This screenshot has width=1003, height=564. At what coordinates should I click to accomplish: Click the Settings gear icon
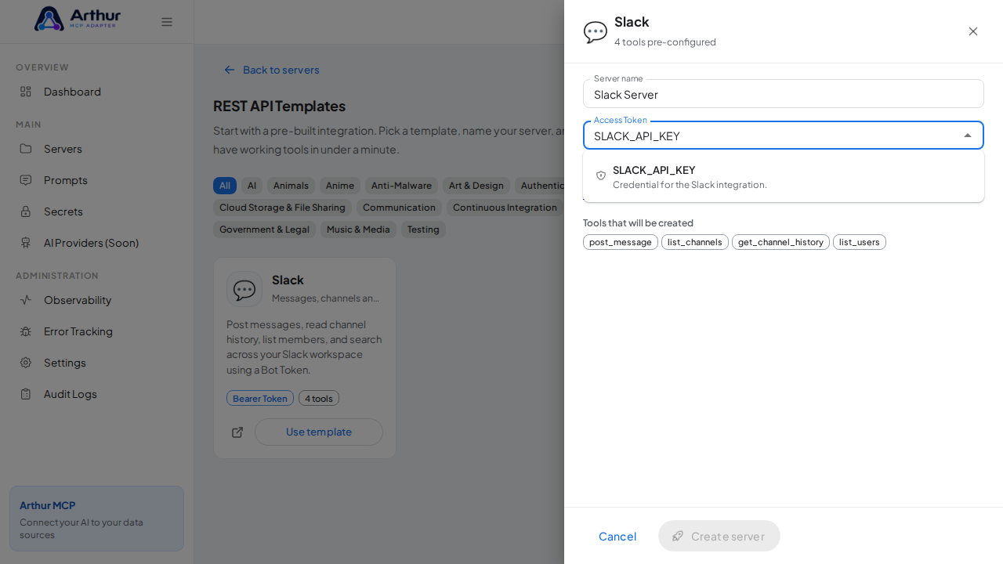(x=26, y=363)
